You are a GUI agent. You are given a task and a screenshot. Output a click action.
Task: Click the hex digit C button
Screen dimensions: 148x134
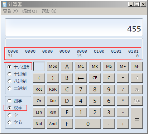coord(67,89)
